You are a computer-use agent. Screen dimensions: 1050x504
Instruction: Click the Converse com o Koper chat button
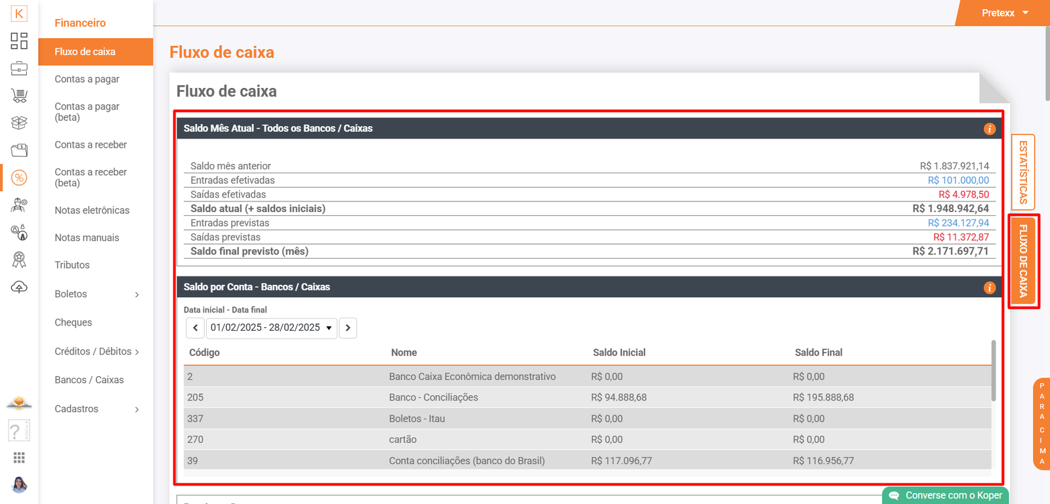[x=946, y=495]
